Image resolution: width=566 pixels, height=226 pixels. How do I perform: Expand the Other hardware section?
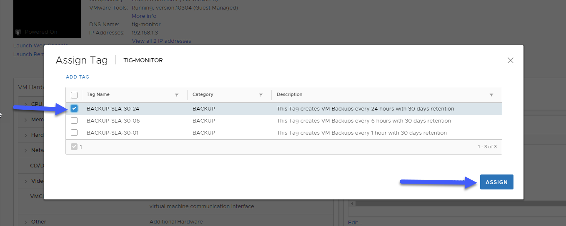(25, 222)
